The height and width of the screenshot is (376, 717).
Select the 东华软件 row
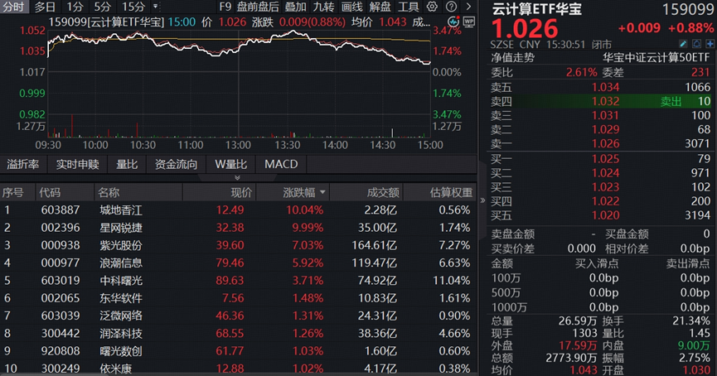238,298
